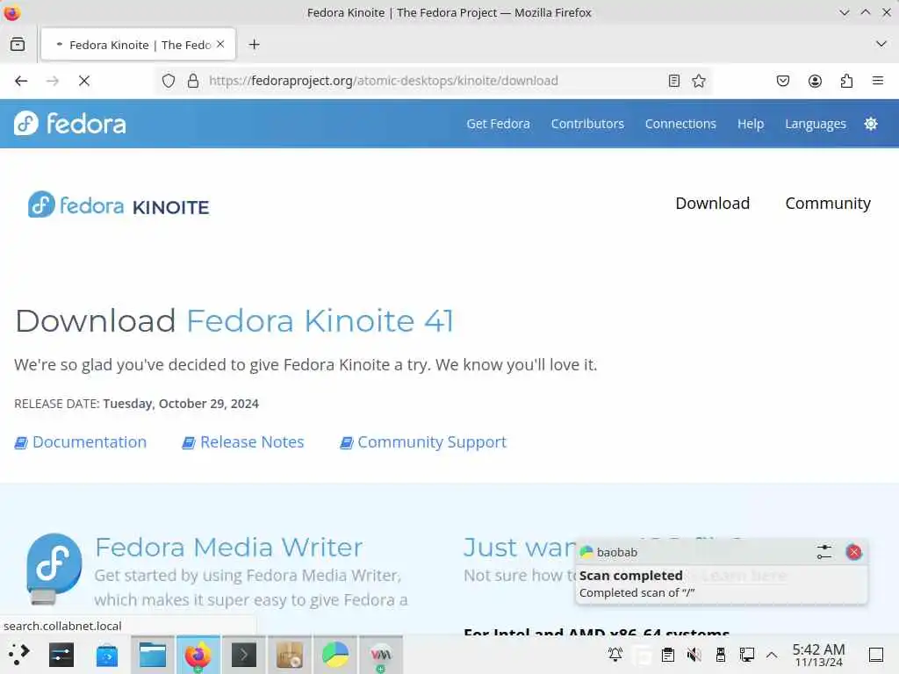Open the Community Support link
The height and width of the screenshot is (674, 899).
(423, 442)
